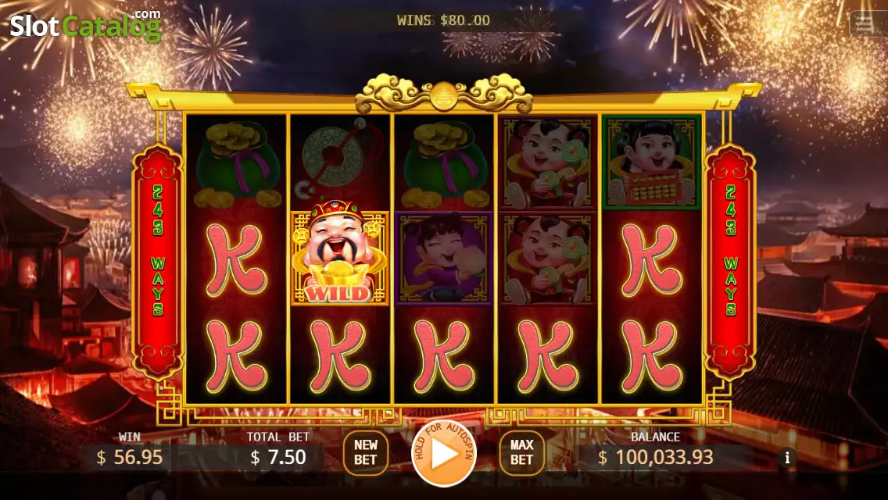Click the WINS $80.00 text at top
888x500 pixels.
(x=443, y=20)
